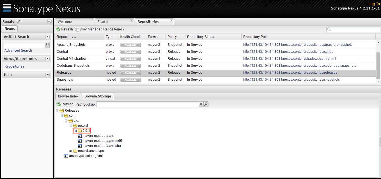Focus the Artifact Search input field
Viewport: 381px width, 179px height.
click(24, 45)
